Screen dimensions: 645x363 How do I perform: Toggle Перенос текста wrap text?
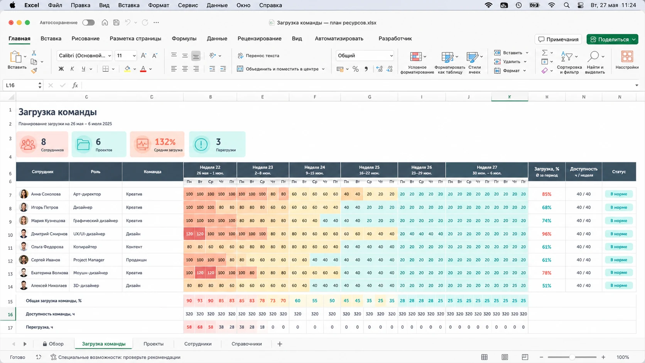[258, 56]
